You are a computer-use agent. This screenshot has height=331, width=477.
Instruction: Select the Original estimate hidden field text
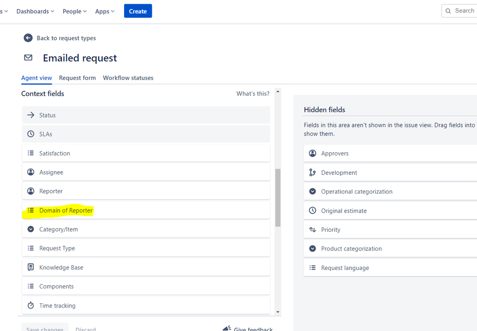point(344,211)
